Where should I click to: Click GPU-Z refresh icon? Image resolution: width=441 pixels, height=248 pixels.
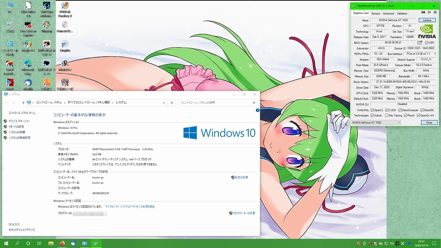[x=429, y=12]
